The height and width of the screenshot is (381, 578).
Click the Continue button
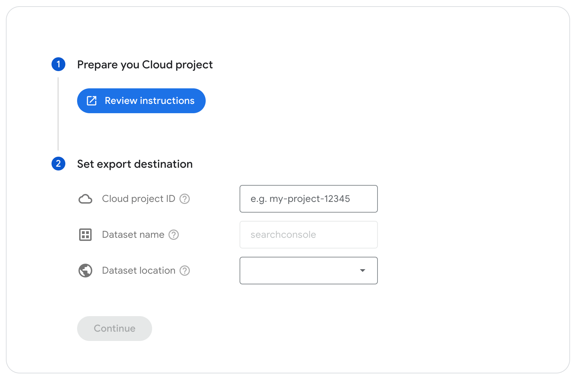[114, 328]
